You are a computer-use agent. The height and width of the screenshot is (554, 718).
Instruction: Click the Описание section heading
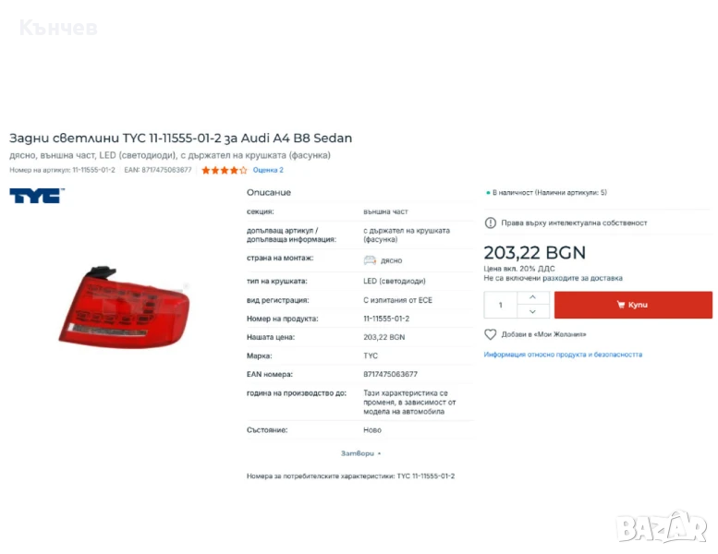click(269, 193)
